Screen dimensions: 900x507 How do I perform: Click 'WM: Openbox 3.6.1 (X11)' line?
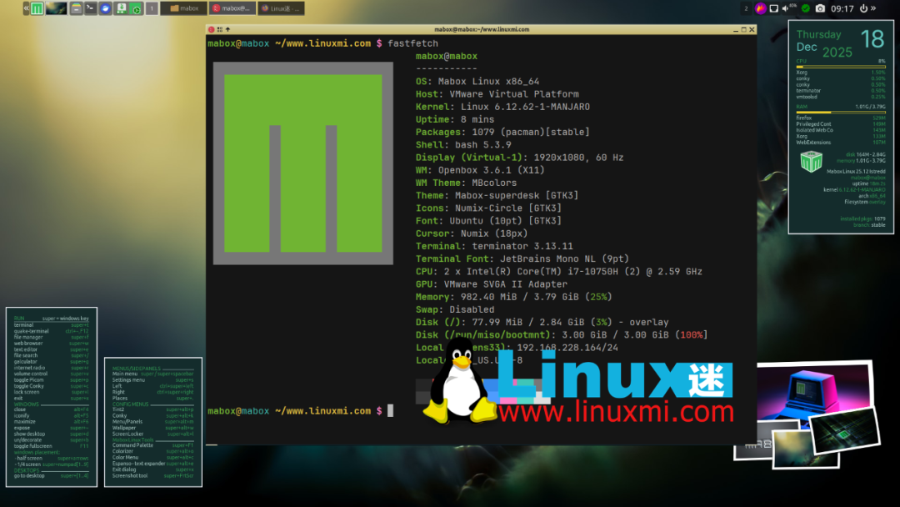click(480, 170)
